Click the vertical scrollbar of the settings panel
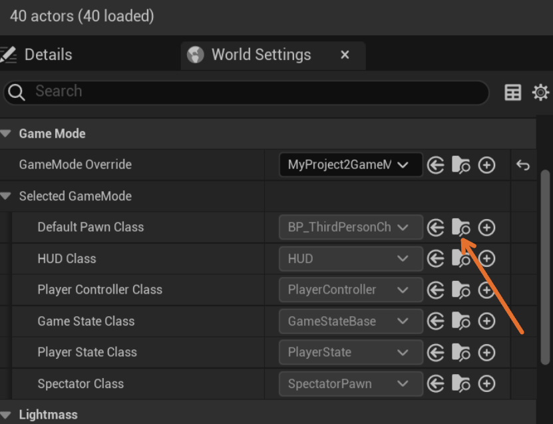 point(544,266)
